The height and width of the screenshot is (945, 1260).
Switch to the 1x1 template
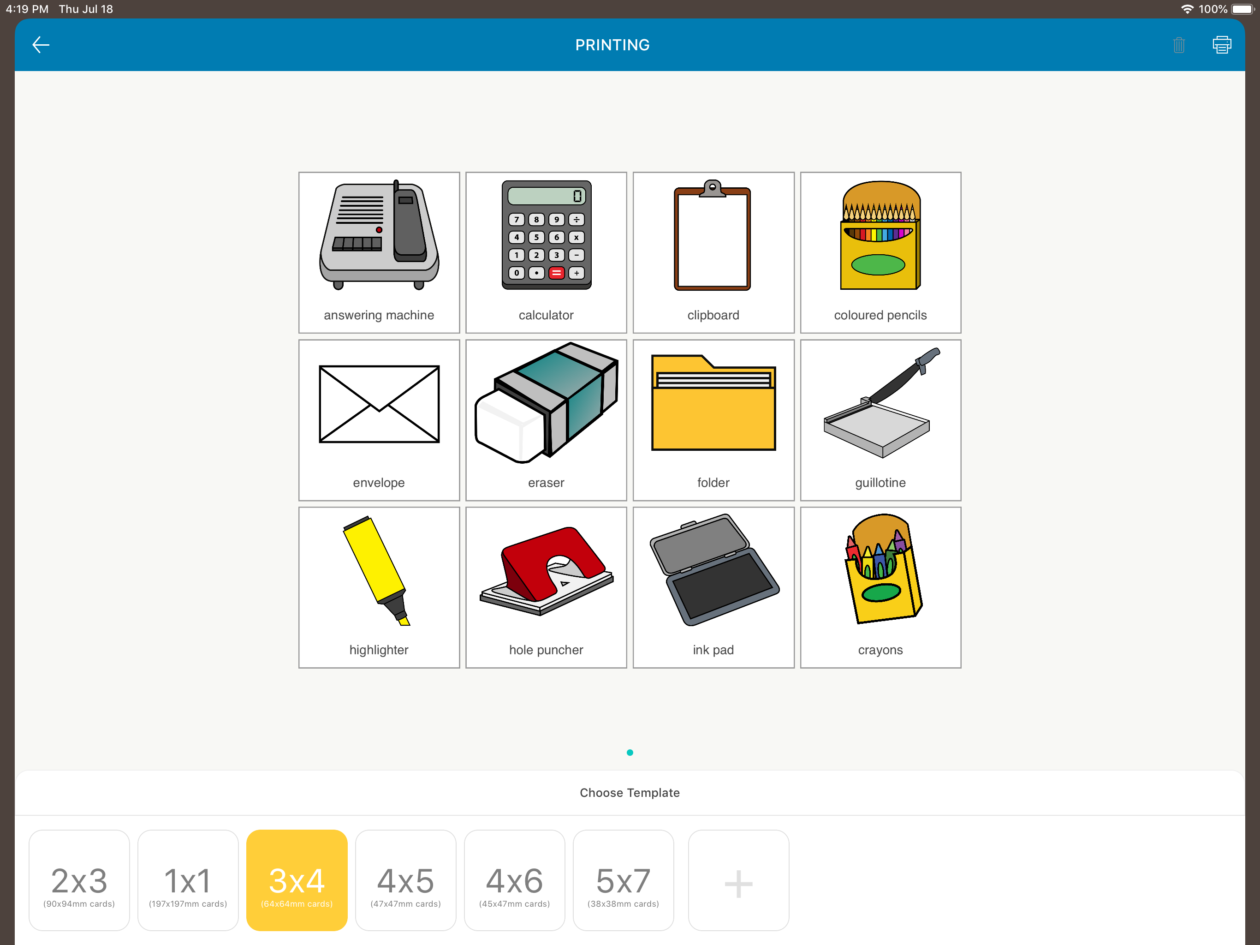188,880
